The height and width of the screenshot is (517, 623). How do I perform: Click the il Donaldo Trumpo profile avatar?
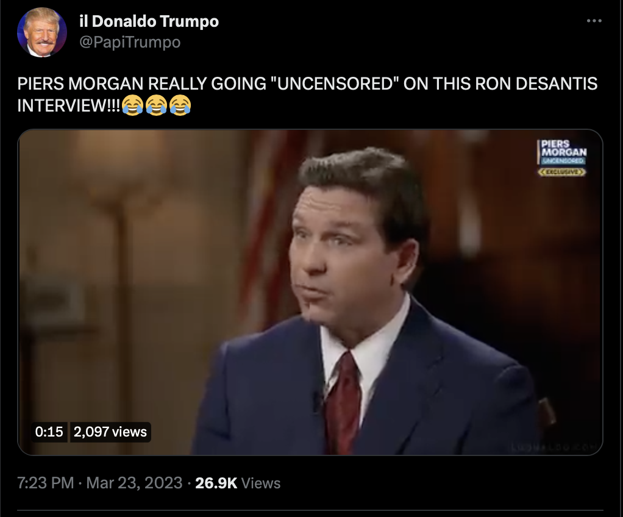(41, 32)
